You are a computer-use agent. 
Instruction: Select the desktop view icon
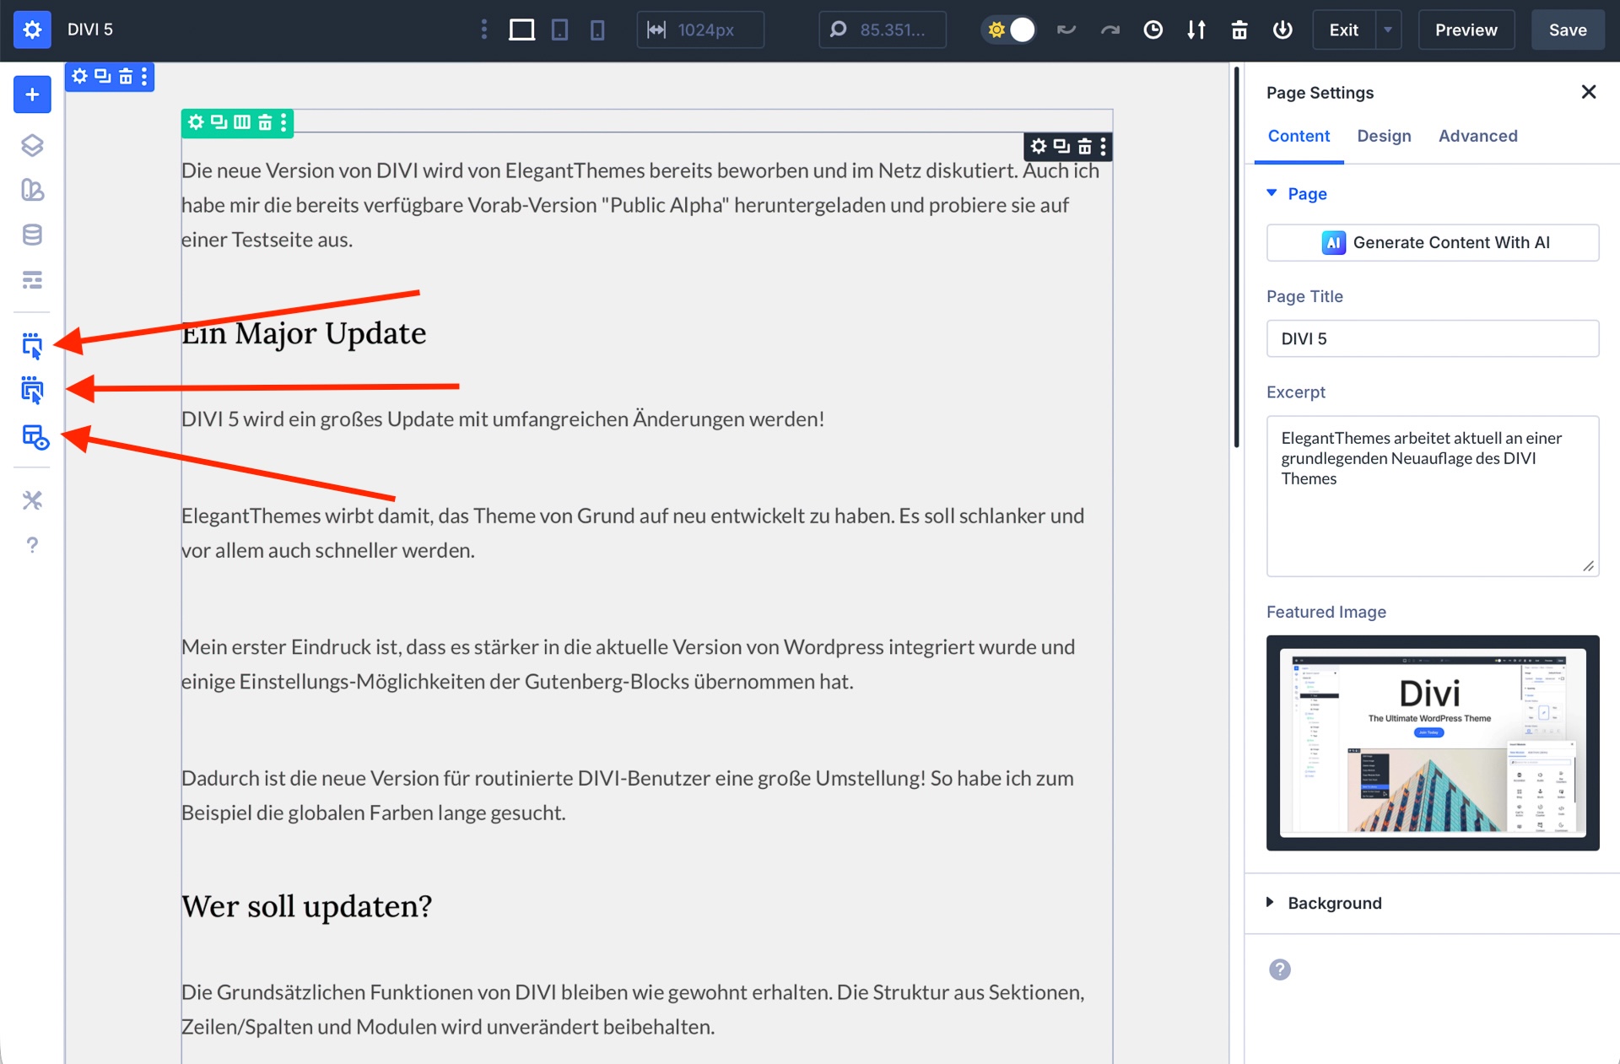(521, 30)
